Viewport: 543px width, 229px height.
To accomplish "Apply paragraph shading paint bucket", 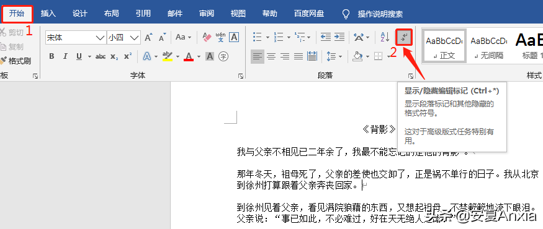I will point(357,56).
